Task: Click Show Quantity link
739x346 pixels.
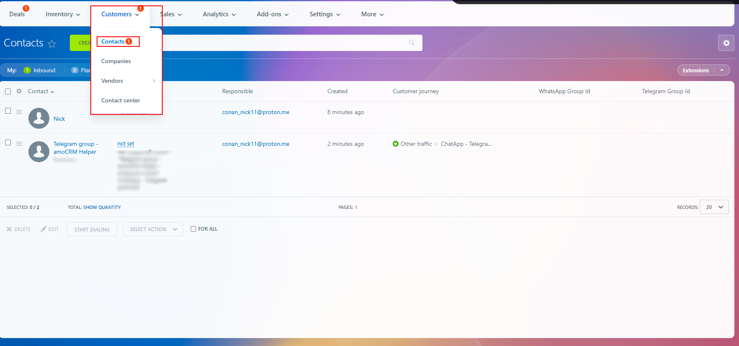Action: 102,207
